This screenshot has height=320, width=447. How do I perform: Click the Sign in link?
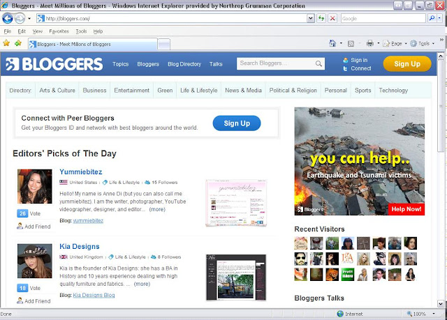[358, 60]
